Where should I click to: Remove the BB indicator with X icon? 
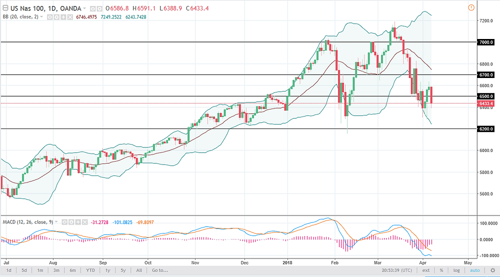(70, 17)
